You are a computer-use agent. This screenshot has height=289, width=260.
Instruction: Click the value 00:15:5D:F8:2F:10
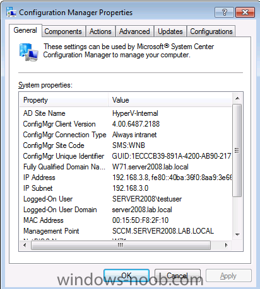(x=140, y=220)
